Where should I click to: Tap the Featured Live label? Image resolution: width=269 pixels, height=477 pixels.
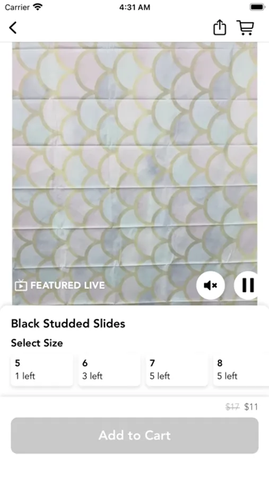(x=67, y=285)
